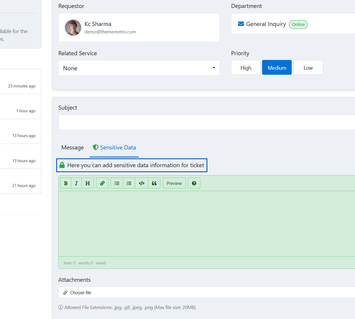Insert a code block
The image size is (355, 319).
coord(141,183)
